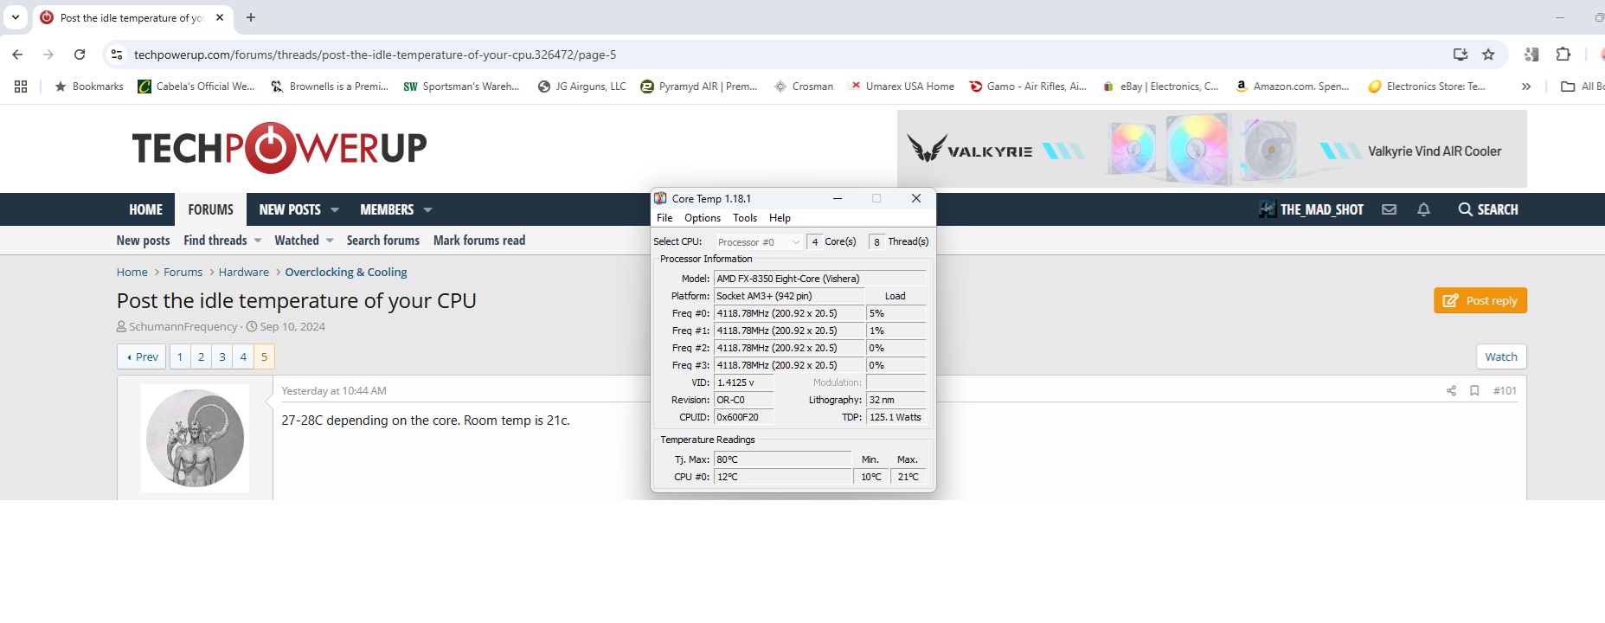The image size is (1605, 623).
Task: Open a new browser tab
Action: click(x=251, y=17)
